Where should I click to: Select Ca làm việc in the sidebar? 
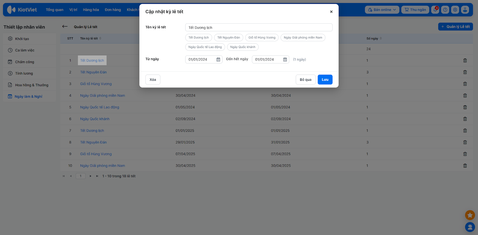30,50
